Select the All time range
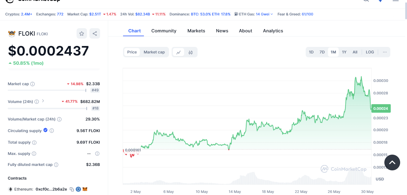This screenshot has height=195, width=407. (355, 52)
